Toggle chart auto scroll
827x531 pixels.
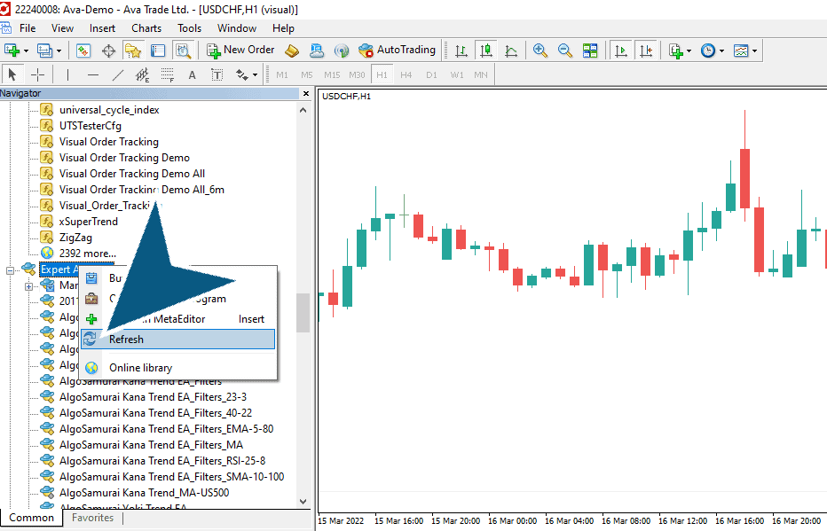(621, 51)
